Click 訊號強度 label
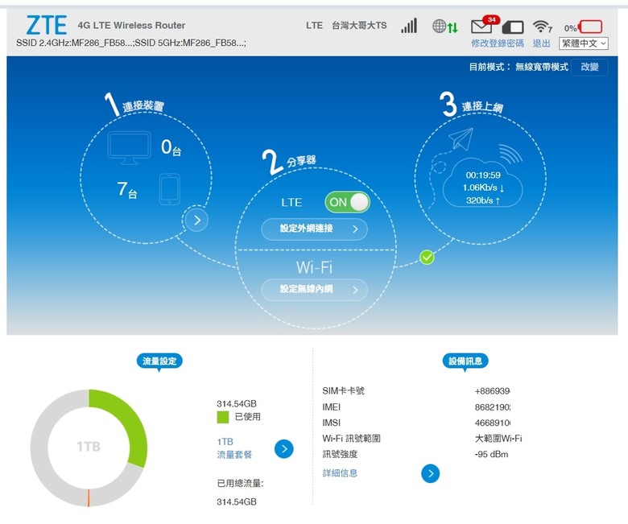 tap(340, 454)
